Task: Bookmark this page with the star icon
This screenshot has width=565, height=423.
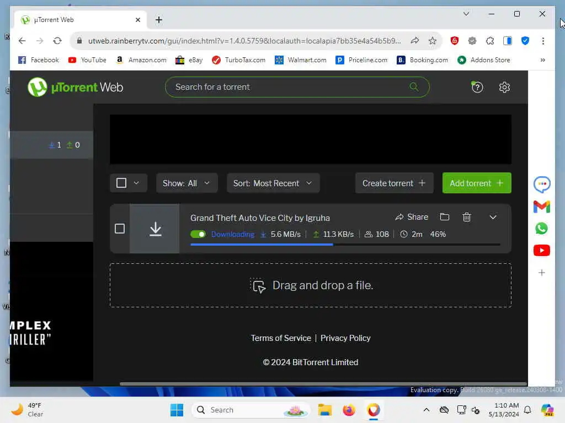Action: 433,41
